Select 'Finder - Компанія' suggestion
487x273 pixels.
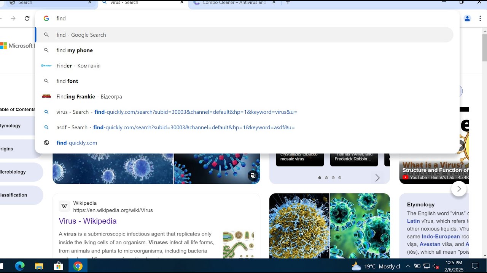[x=244, y=66]
